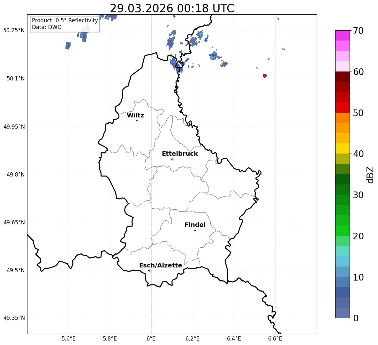Click the 0 tick on the colorbar
This screenshot has height=345, width=378.
click(x=356, y=318)
